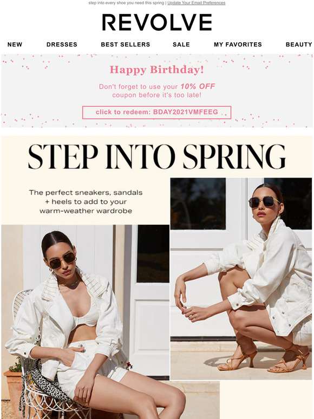314x419 pixels.
Task: Open the photo of crouching model
Action: tap(241, 279)
